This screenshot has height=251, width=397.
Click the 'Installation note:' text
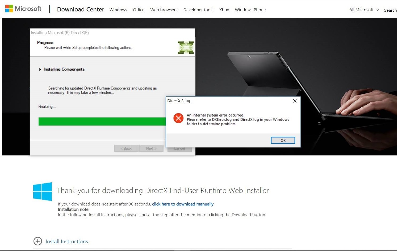coord(74,209)
